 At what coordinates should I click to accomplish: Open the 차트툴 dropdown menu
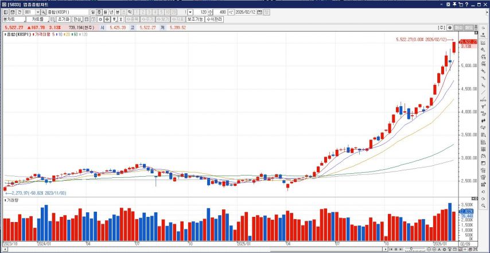(41, 19)
